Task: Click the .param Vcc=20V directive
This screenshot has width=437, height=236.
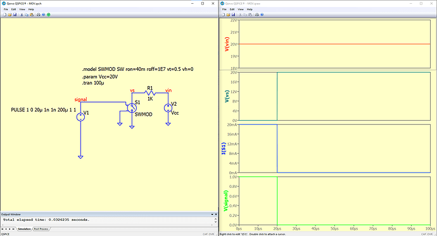Action: point(100,77)
